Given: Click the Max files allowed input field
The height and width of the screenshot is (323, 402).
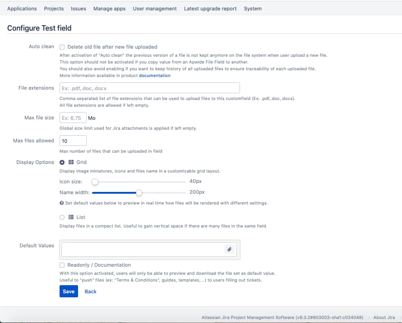Looking at the screenshot, I should click(x=73, y=141).
